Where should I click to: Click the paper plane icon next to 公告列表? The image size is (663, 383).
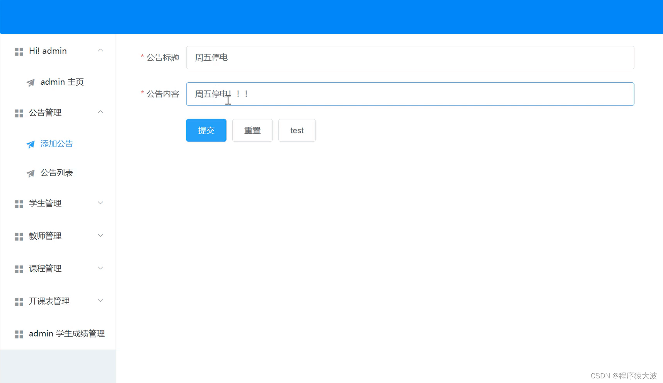(31, 173)
